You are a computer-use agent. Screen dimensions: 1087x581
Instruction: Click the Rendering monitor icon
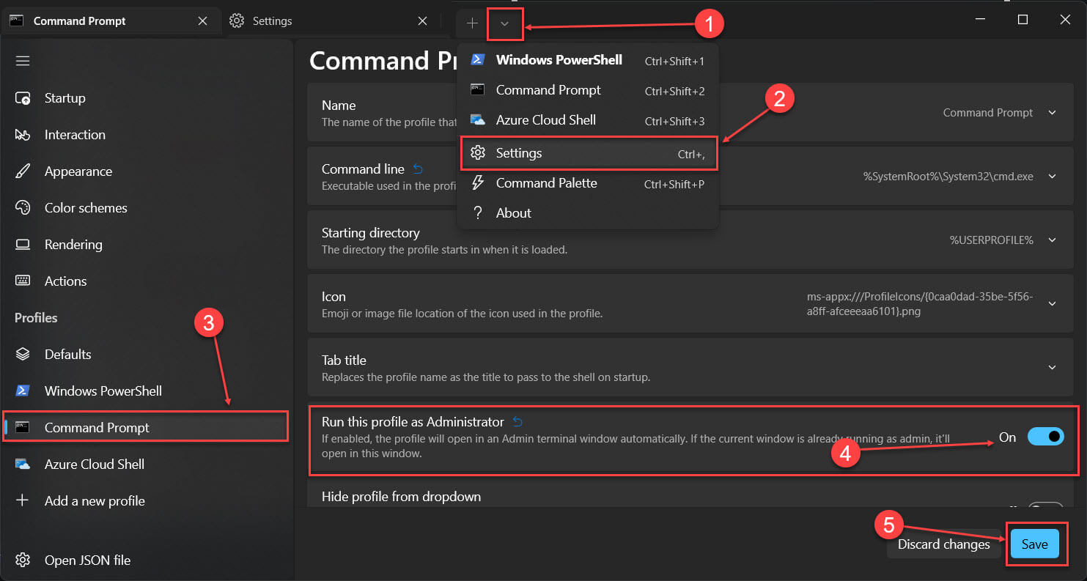click(23, 245)
